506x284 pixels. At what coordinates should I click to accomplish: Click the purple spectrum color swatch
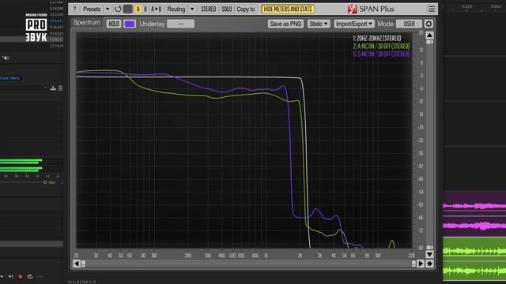(130, 24)
